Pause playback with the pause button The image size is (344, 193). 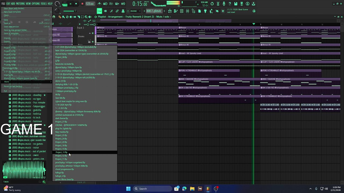click(70, 4)
